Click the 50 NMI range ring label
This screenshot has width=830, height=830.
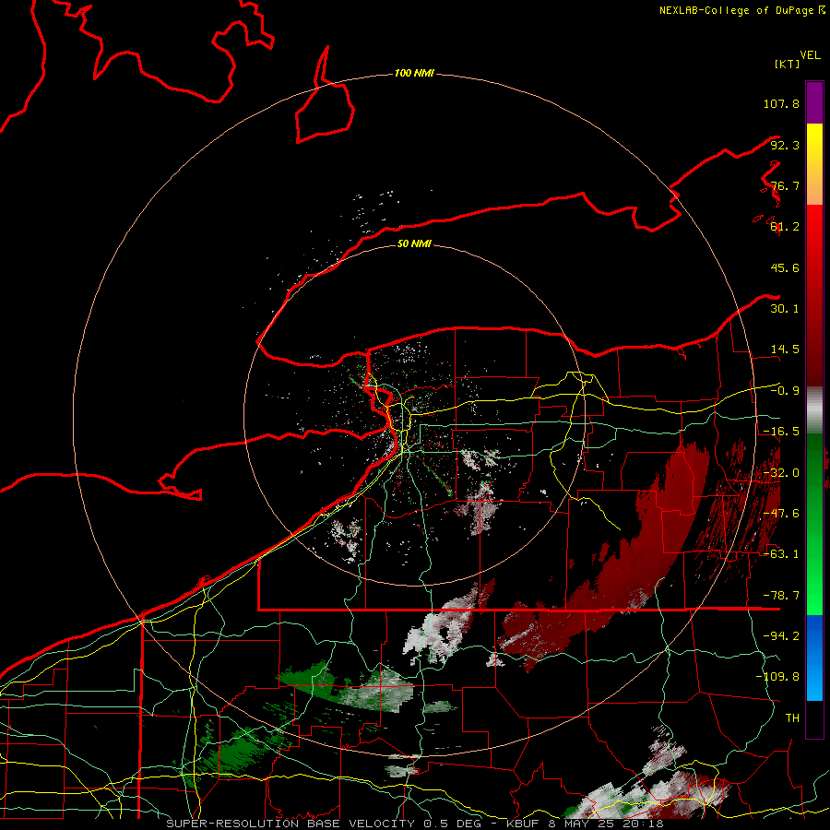point(414,244)
